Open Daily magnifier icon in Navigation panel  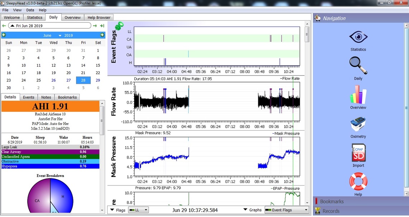(x=358, y=65)
